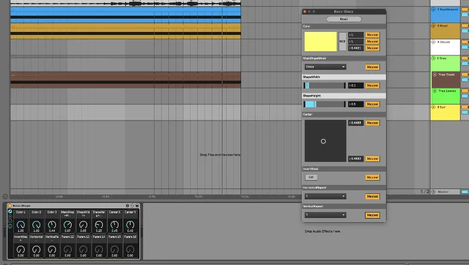469x265 pixels.
Task: Click the Color 1 macro knob
Action: [20, 225]
